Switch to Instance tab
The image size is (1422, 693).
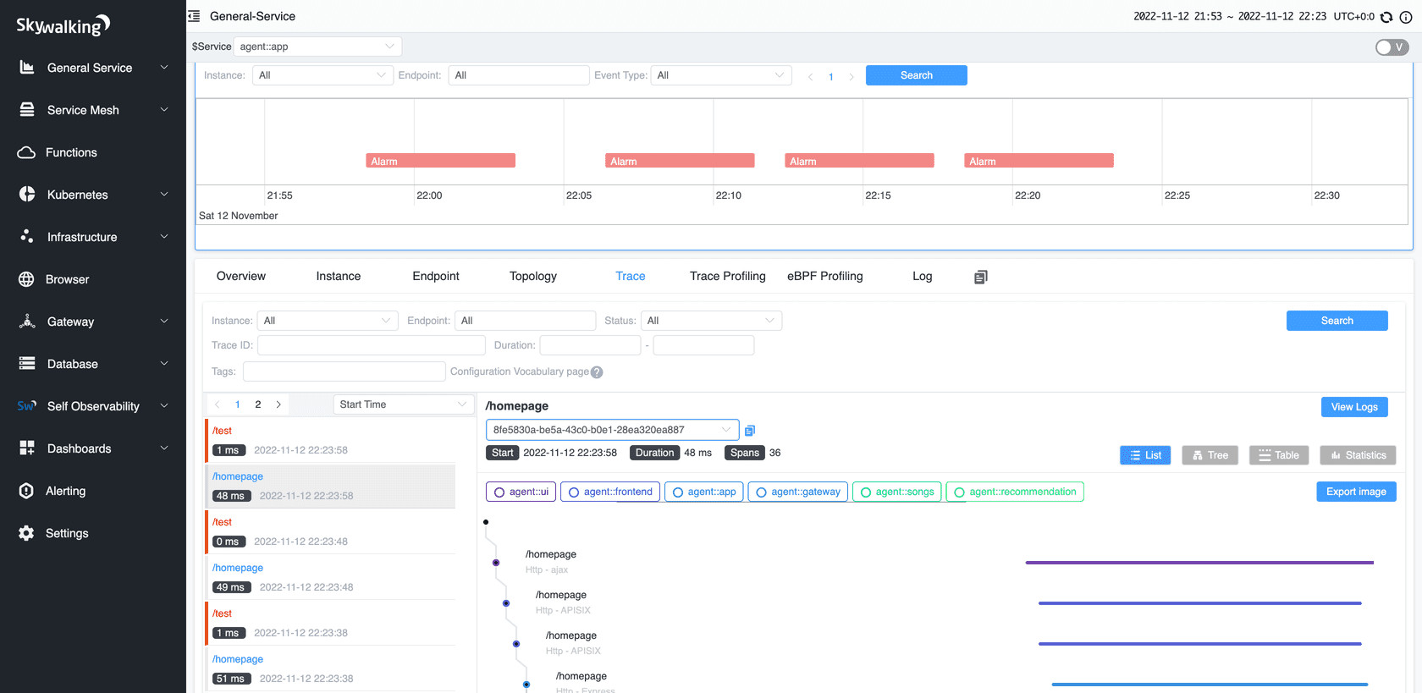click(x=339, y=276)
